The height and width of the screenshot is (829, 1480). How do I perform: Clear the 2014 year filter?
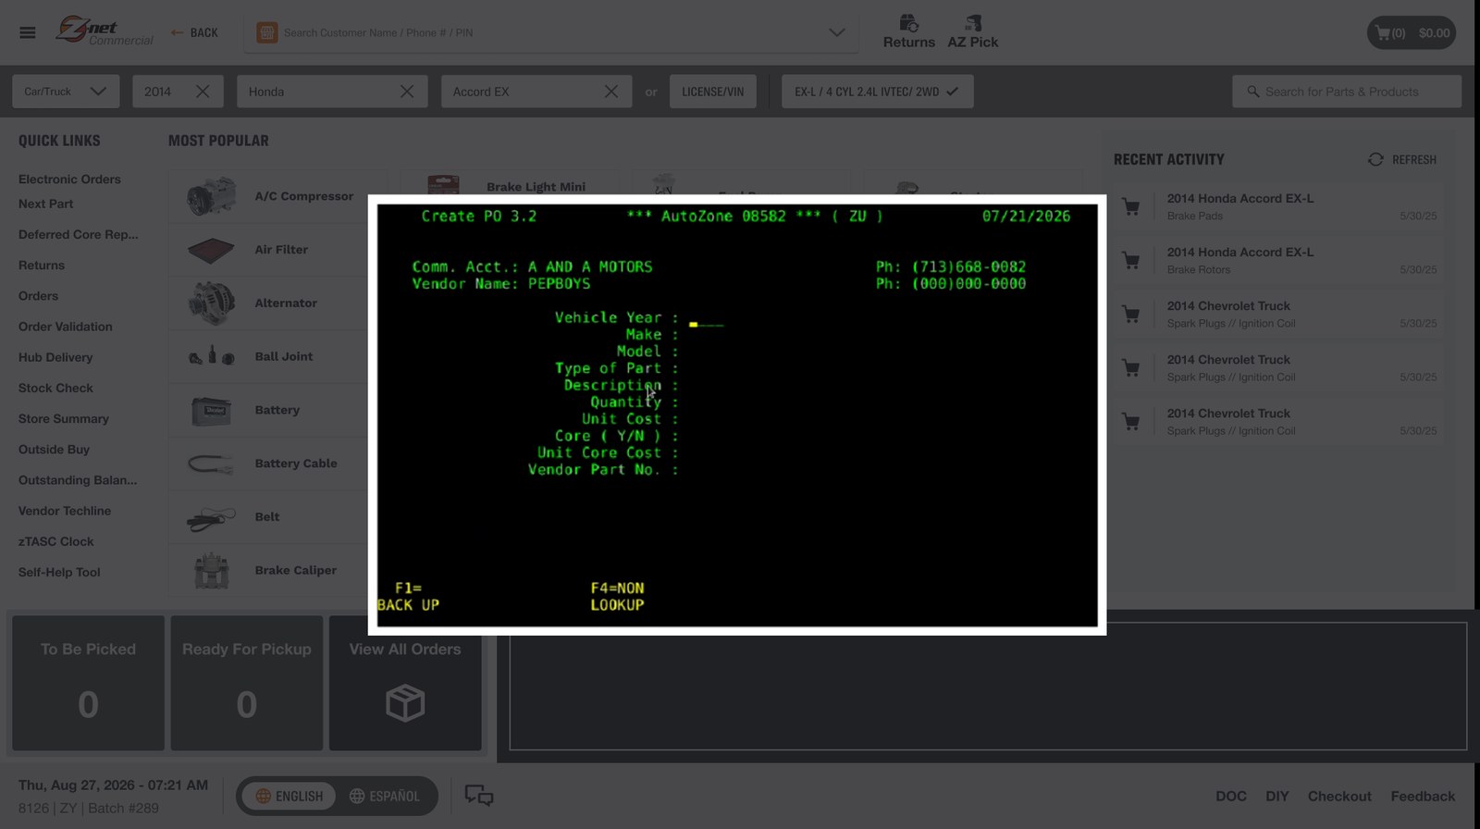[203, 92]
